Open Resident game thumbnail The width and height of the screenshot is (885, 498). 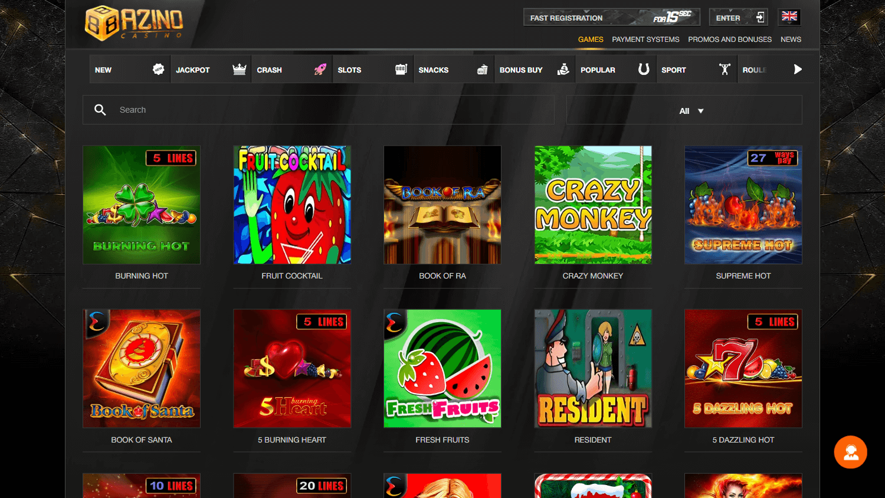pyautogui.click(x=593, y=368)
